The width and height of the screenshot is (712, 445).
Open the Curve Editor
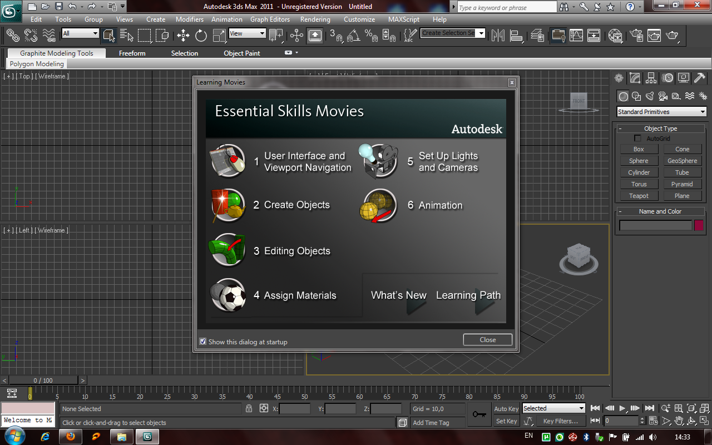click(576, 35)
